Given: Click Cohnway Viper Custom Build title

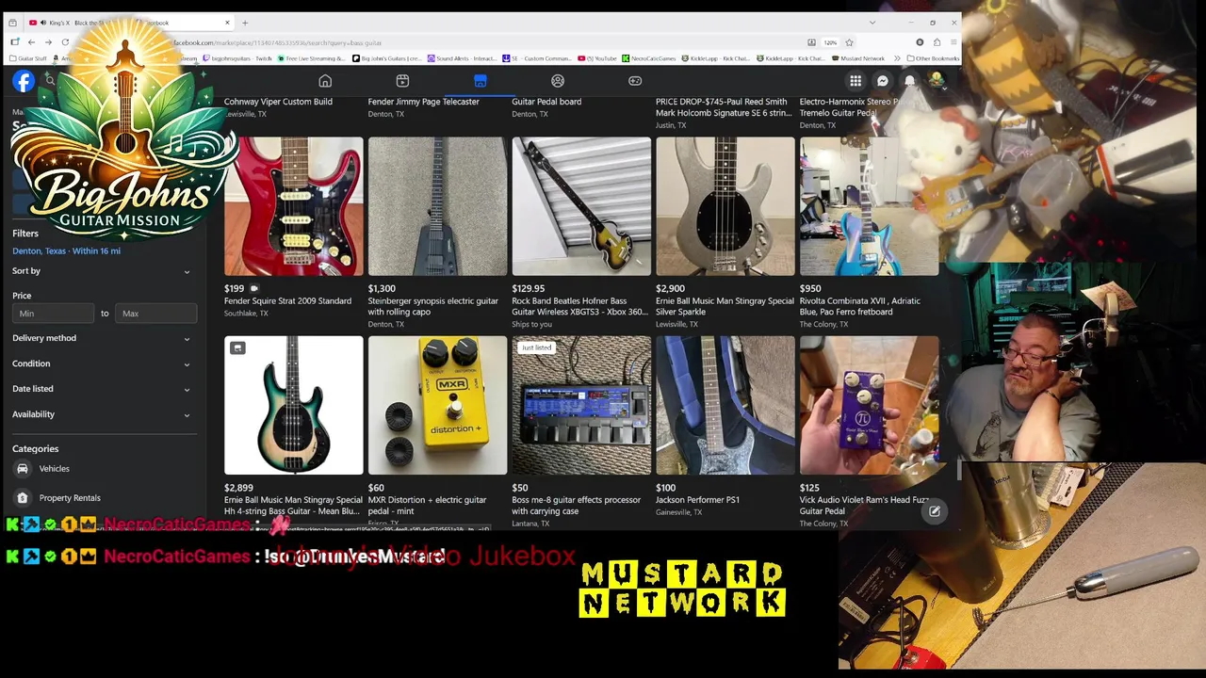Looking at the screenshot, I should pos(278,102).
